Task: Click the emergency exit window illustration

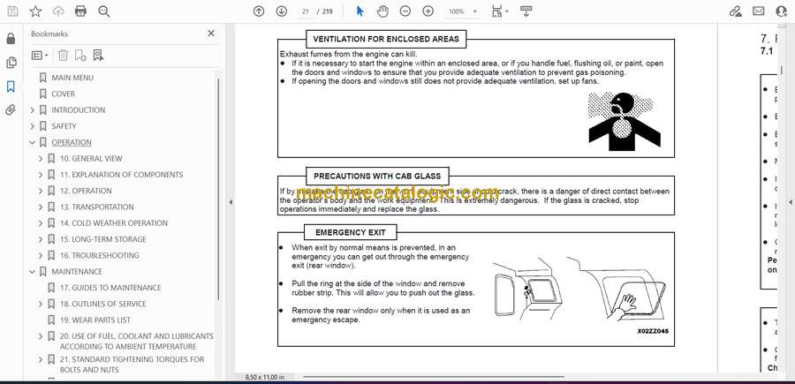Action: click(579, 290)
